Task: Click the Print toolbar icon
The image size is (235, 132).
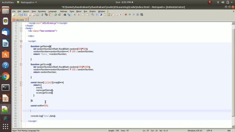Action: click(37, 15)
